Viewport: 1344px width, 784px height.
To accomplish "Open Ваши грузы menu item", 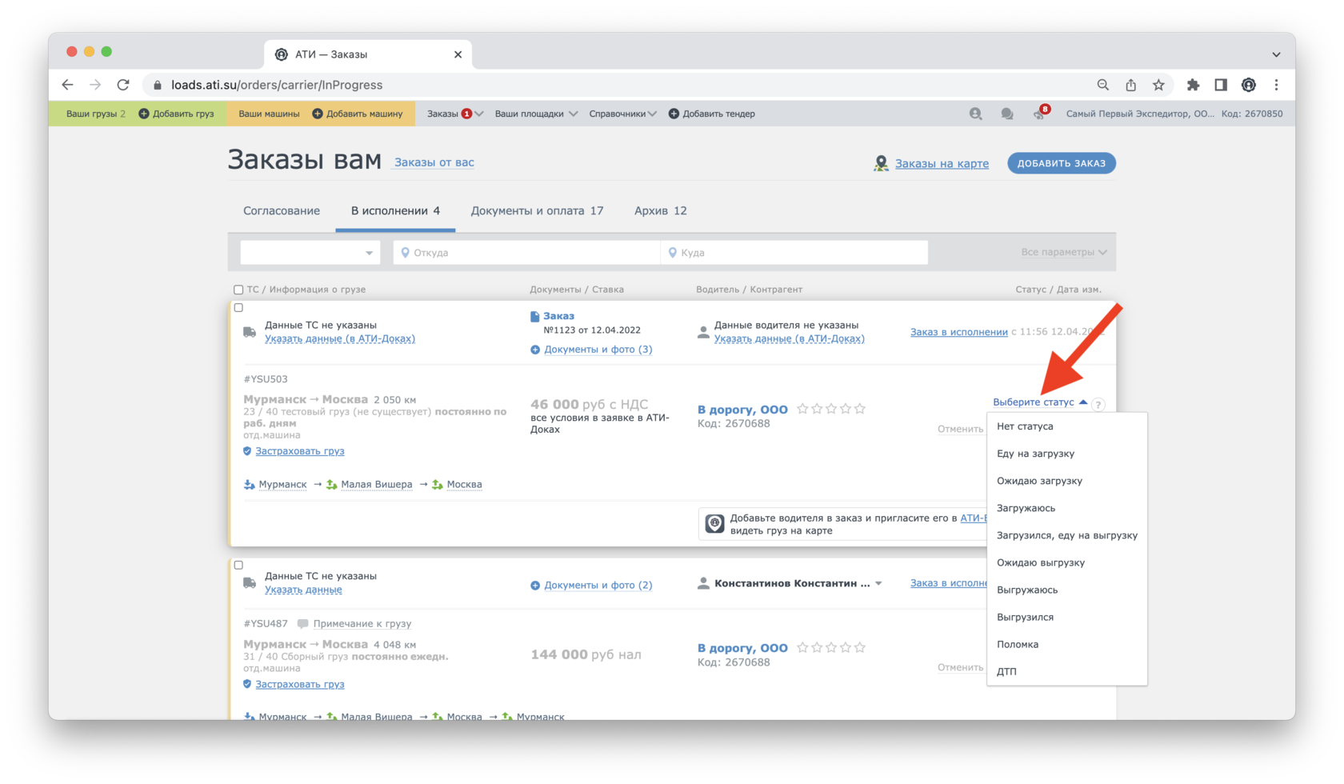I will click(x=96, y=114).
